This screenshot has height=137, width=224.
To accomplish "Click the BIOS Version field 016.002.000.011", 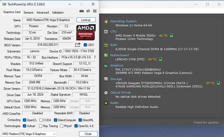I will [48, 45].
